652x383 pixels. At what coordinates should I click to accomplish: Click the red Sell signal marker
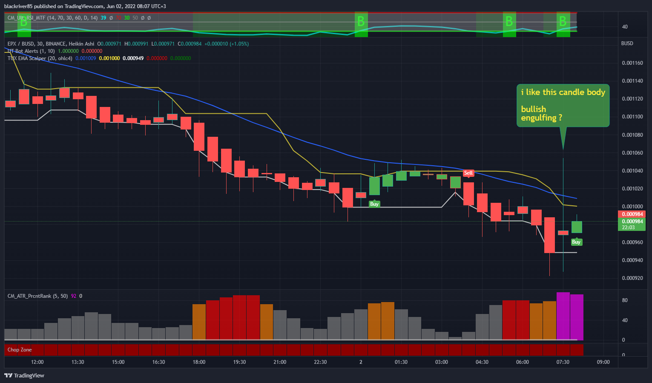tap(468, 173)
